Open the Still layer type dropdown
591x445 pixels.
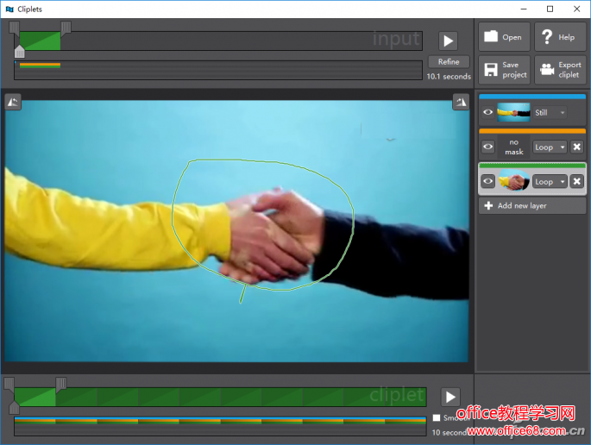550,112
